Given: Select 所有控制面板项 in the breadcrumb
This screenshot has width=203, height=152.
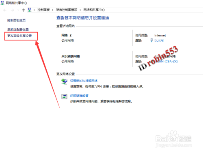Looking at the screenshot, I should [67, 10].
